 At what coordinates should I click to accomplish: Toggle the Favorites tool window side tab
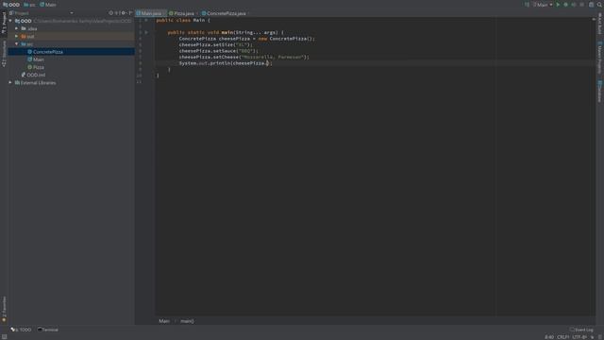pos(4,309)
